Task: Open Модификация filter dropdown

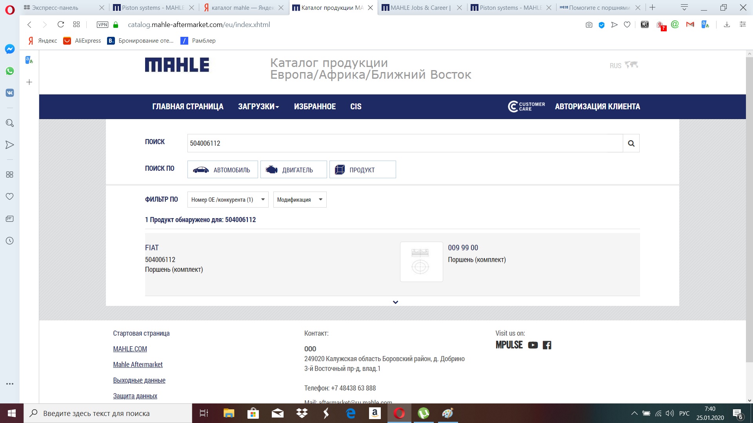Action: click(x=300, y=200)
